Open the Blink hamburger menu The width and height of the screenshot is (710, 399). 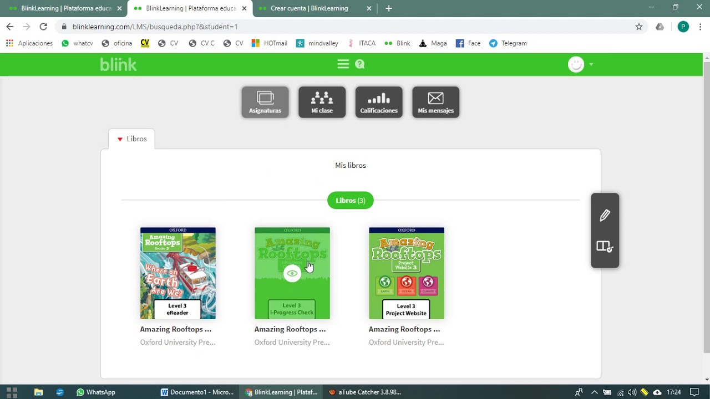point(343,64)
